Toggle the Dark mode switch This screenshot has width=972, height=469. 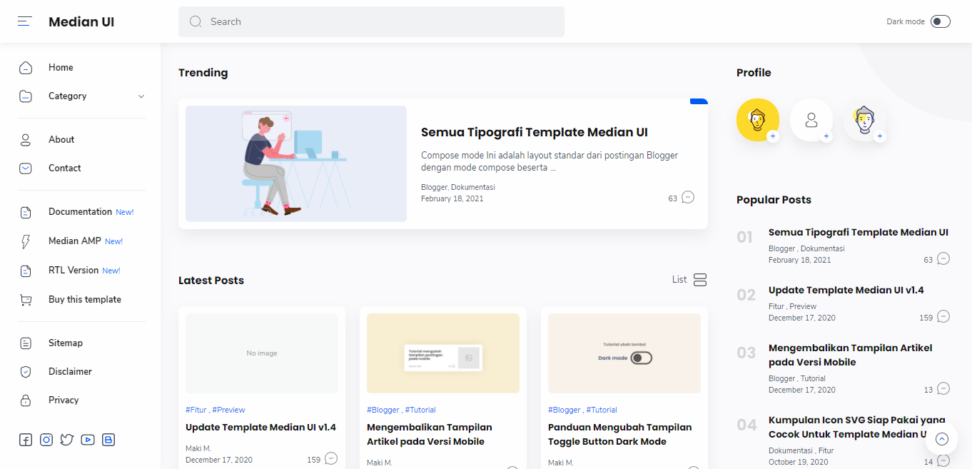click(x=941, y=21)
